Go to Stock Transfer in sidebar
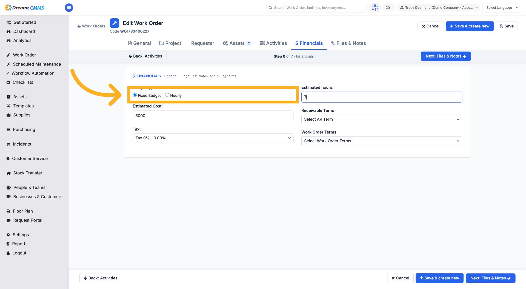 coord(24,173)
